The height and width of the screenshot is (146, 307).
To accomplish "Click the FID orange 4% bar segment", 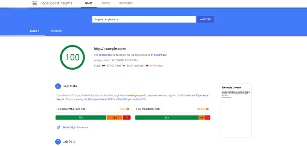I will [202, 117].
